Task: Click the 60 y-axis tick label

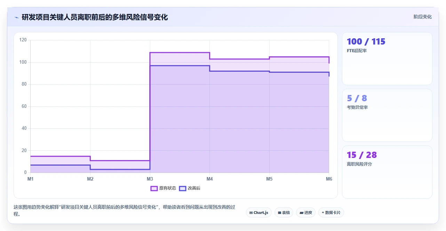Action: tap(24, 106)
